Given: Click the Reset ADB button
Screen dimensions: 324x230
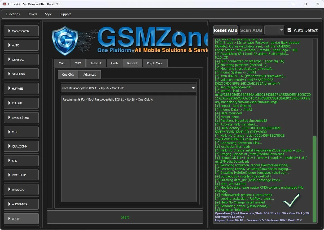Looking at the screenshot, I should [x=226, y=30].
